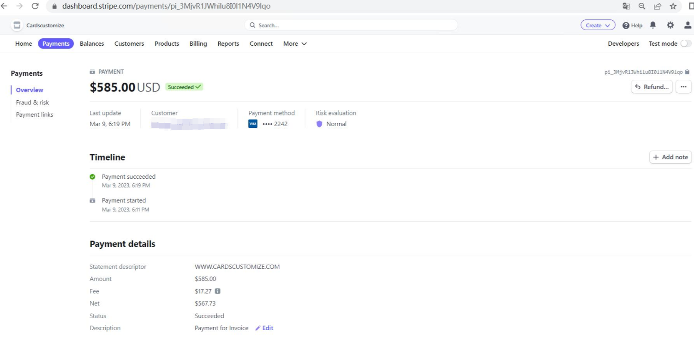Open Fraud & risk sidebar item
Image resolution: width=694 pixels, height=344 pixels.
(32, 103)
